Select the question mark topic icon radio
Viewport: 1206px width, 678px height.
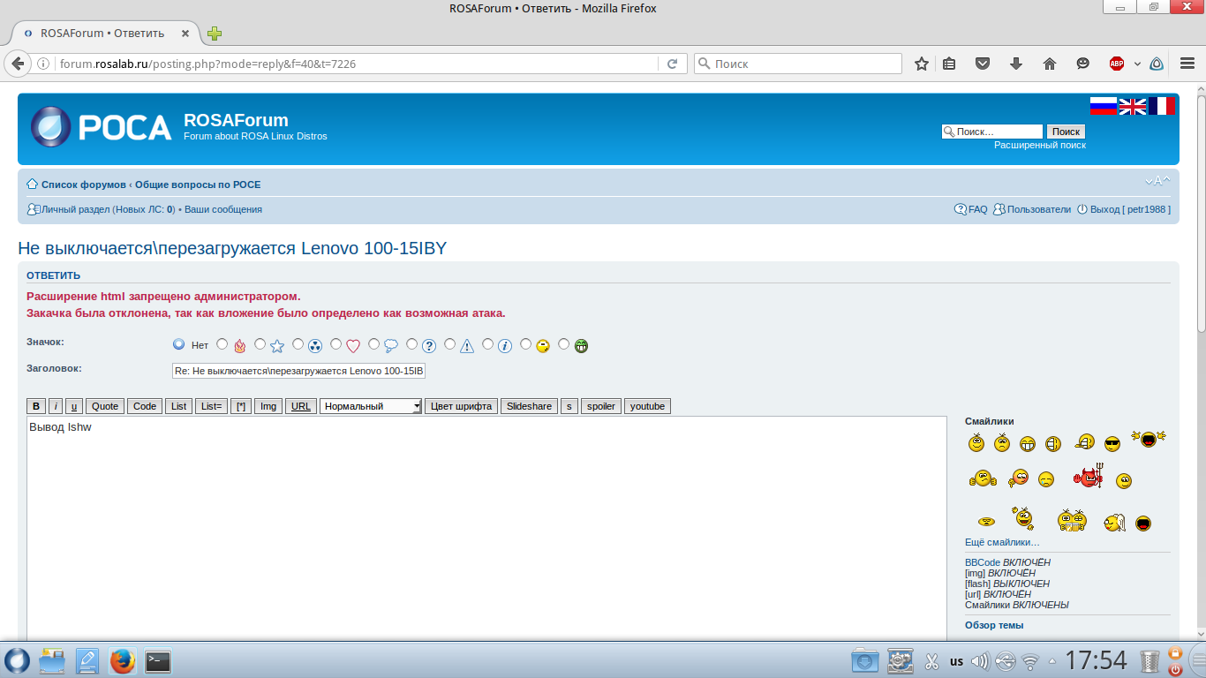tap(411, 344)
